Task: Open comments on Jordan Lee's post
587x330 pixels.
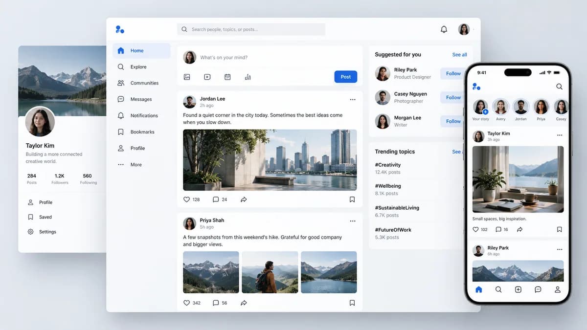Action: pos(216,199)
